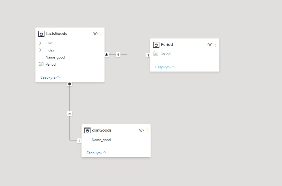Click the factsGoods table icon
282x186 pixels.
click(x=41, y=34)
